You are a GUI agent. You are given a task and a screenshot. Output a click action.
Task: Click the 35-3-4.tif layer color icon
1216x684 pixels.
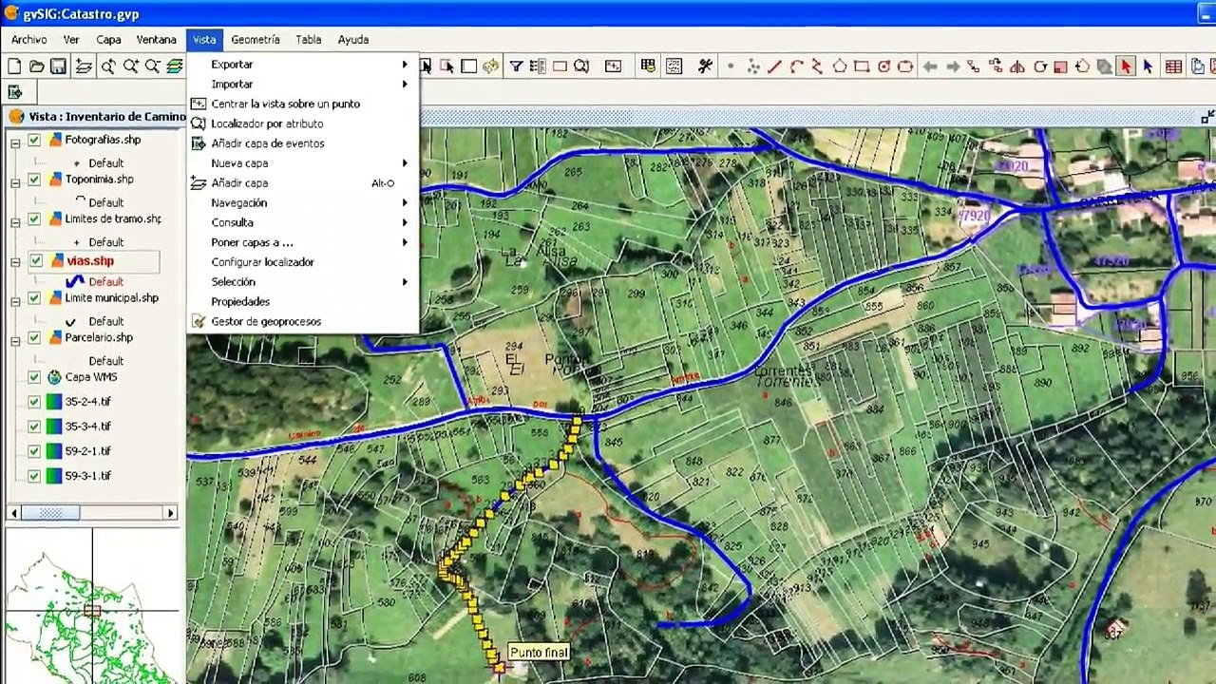pos(54,427)
